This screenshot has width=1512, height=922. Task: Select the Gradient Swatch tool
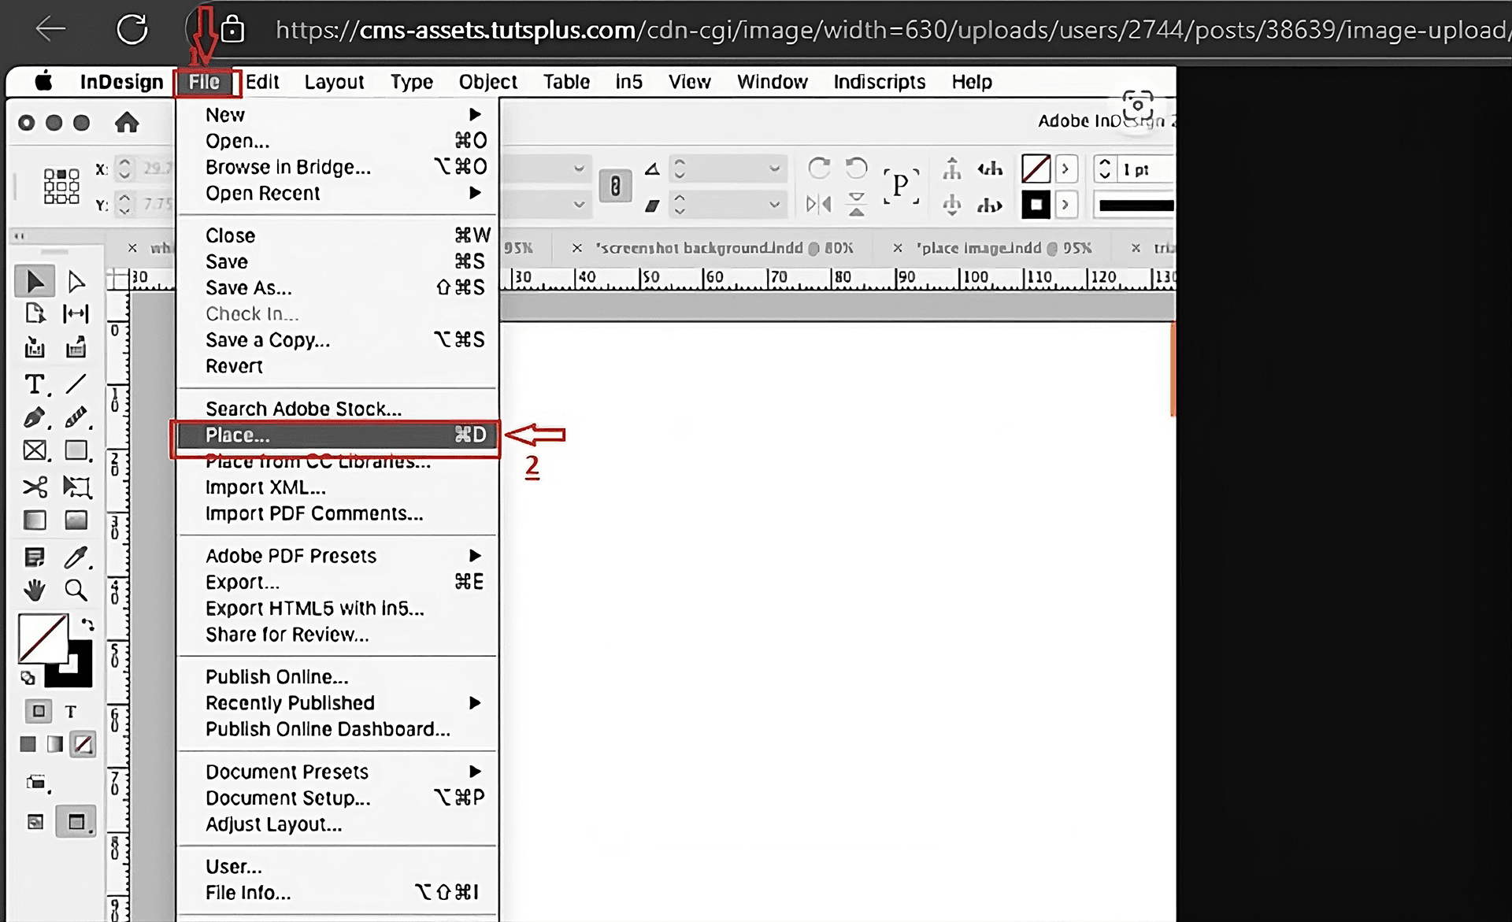[35, 520]
